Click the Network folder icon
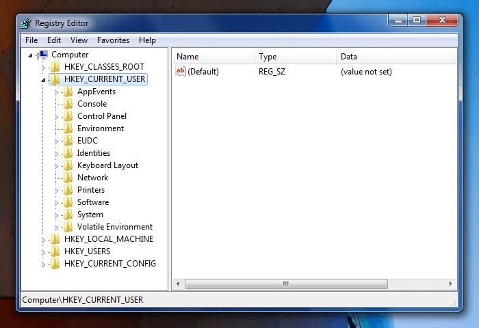 (x=68, y=178)
